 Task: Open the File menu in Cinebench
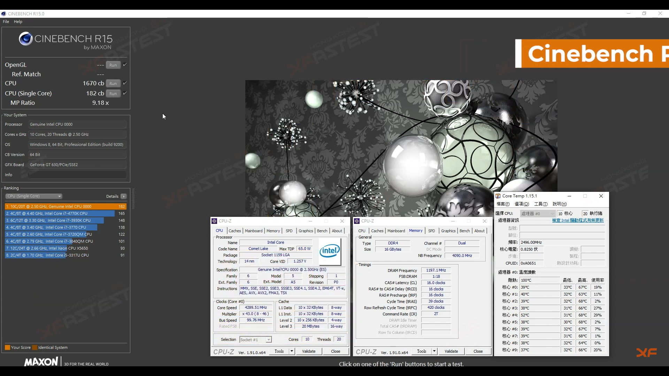(x=6, y=22)
